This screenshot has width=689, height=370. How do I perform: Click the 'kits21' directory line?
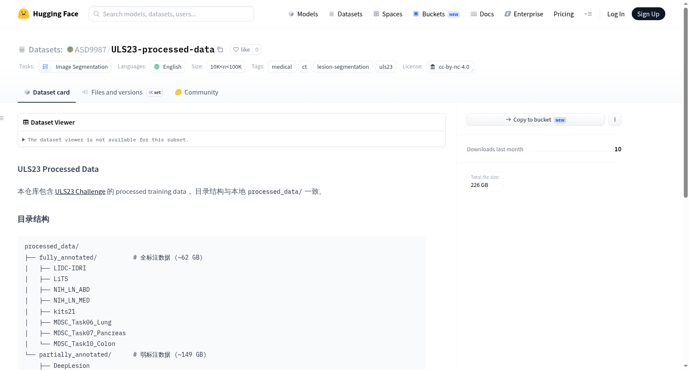[x=64, y=312]
